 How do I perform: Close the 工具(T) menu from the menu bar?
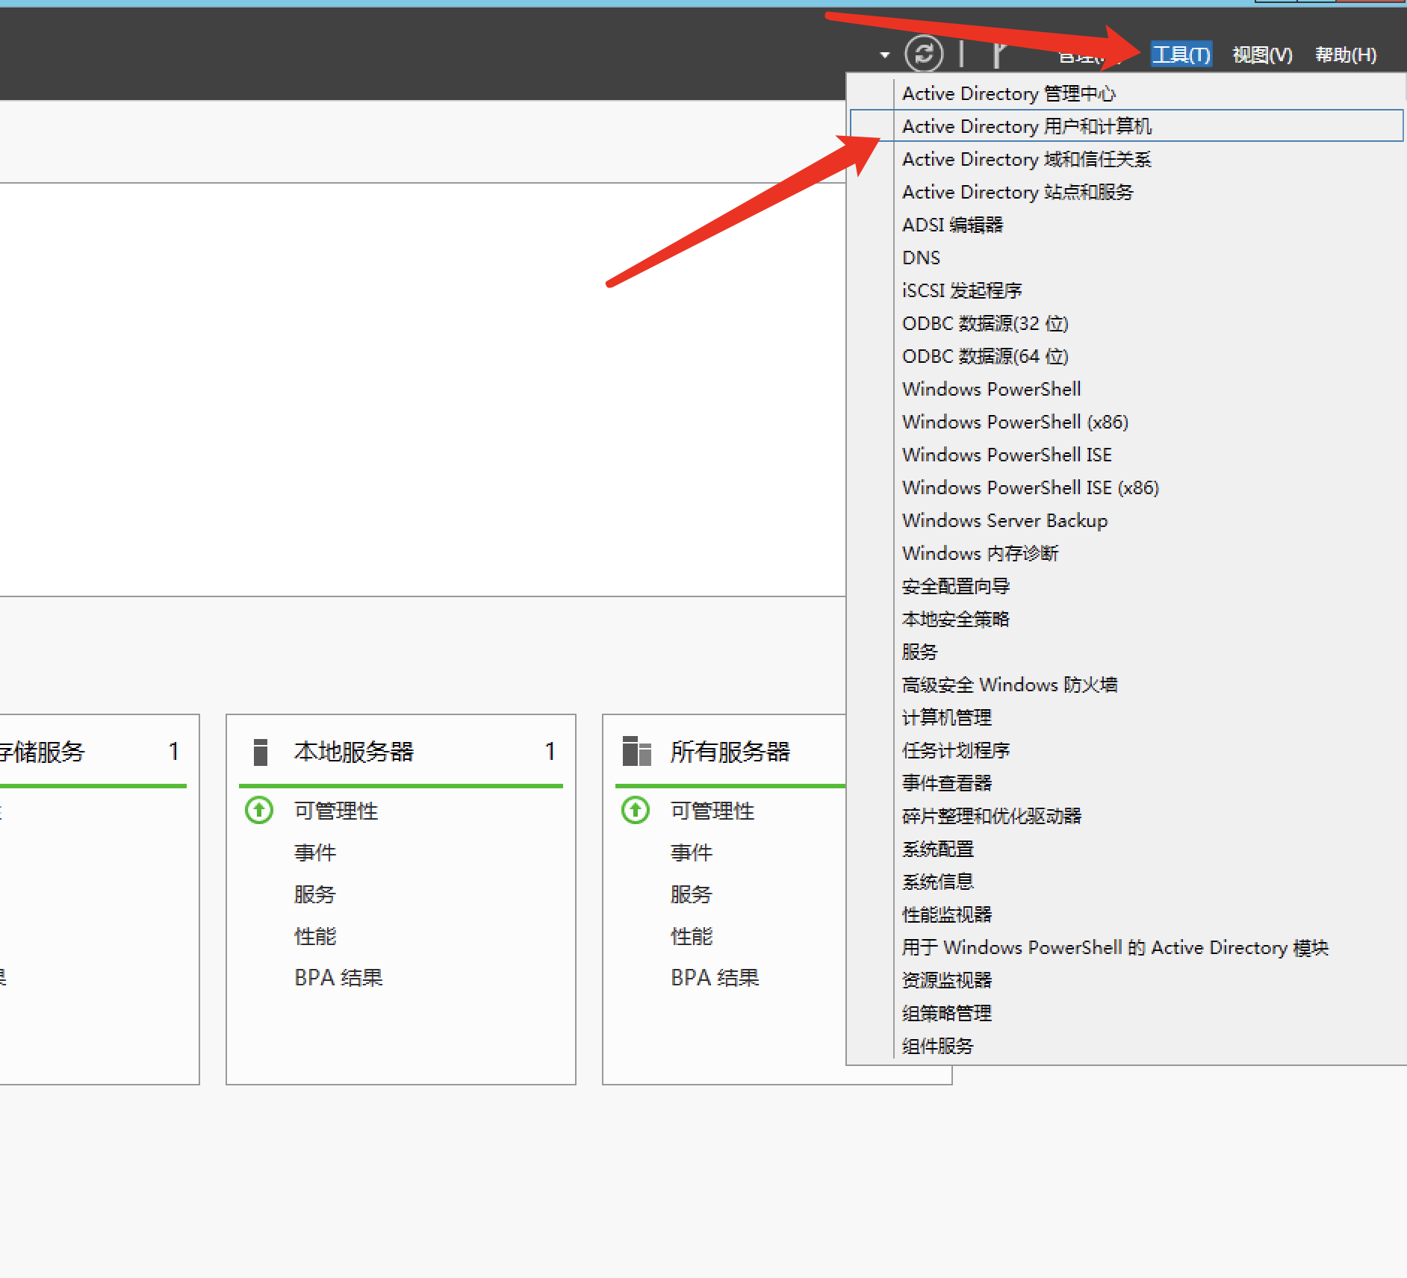1181,54
